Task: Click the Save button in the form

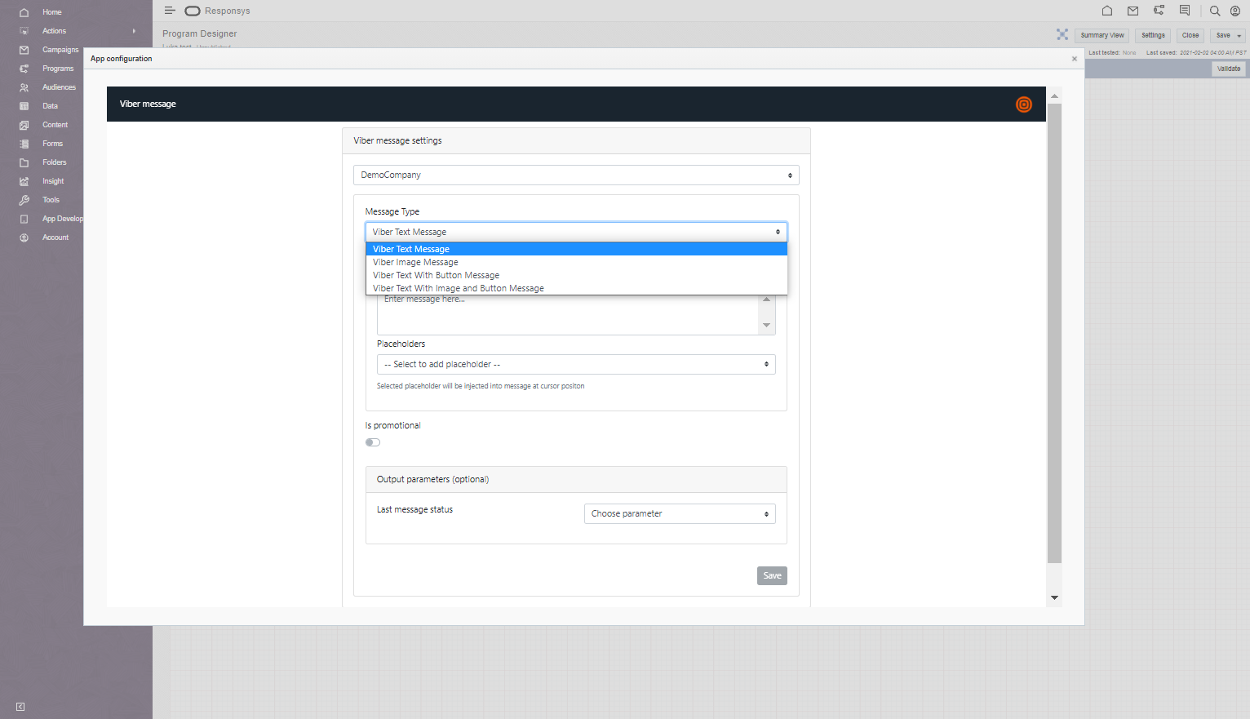Action: (x=771, y=576)
